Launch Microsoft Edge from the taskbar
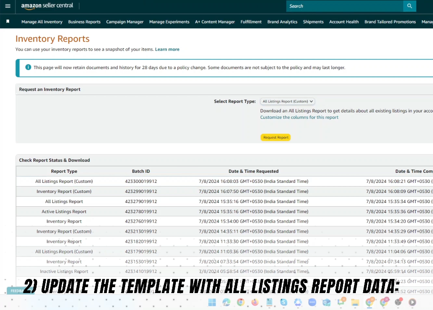433x310 pixels. point(227,302)
